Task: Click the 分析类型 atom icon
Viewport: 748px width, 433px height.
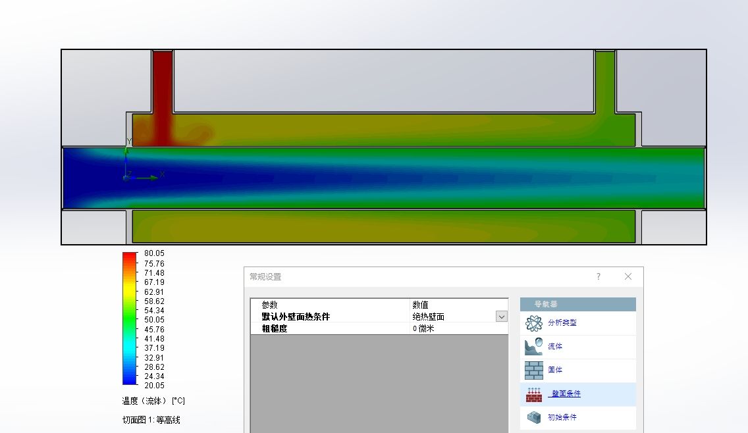Action: [534, 323]
